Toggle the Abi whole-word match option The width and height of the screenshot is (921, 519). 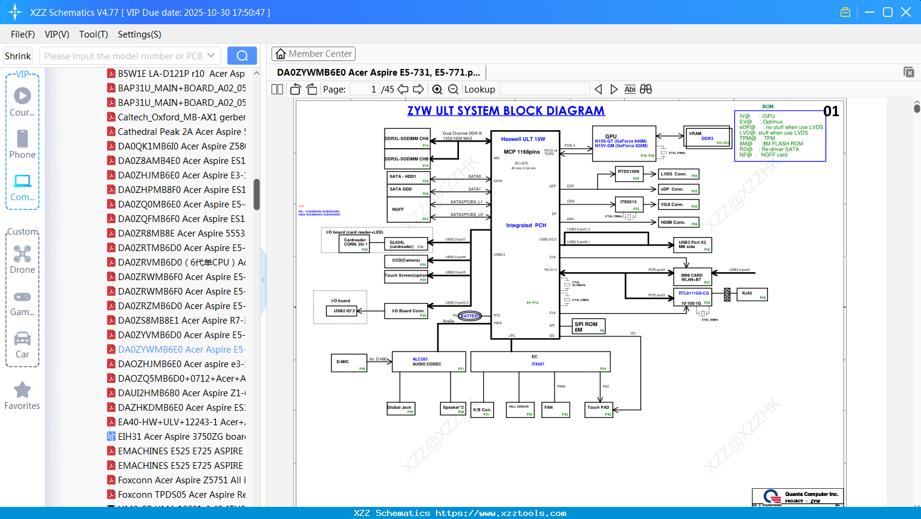pos(630,89)
